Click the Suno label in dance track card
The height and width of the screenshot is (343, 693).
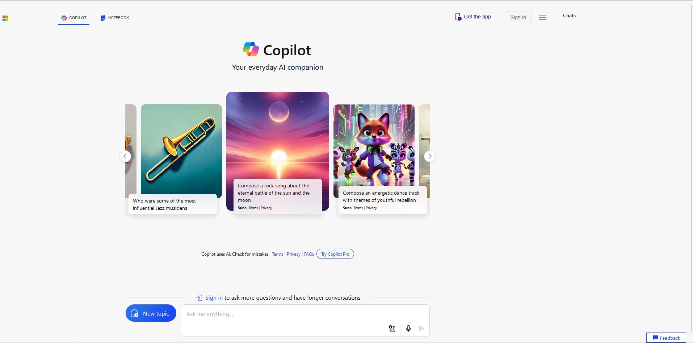(347, 208)
